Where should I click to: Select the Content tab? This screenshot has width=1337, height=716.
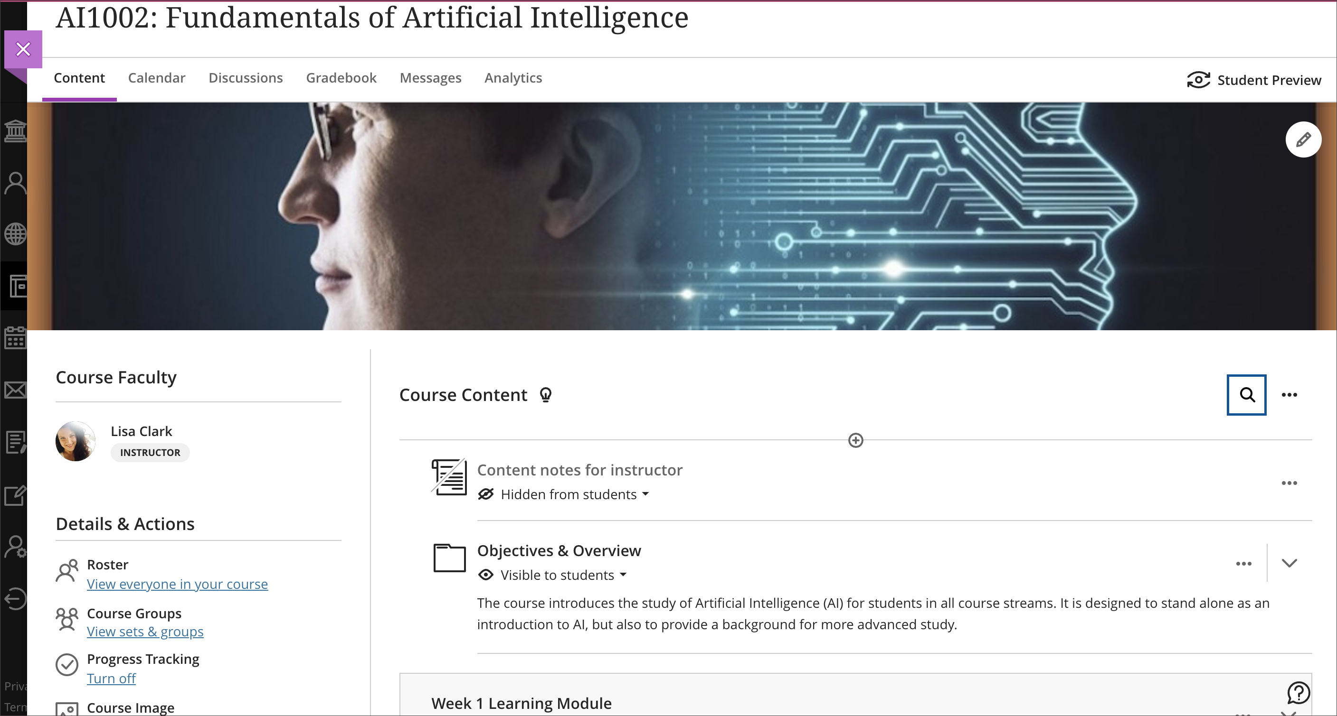tap(80, 77)
